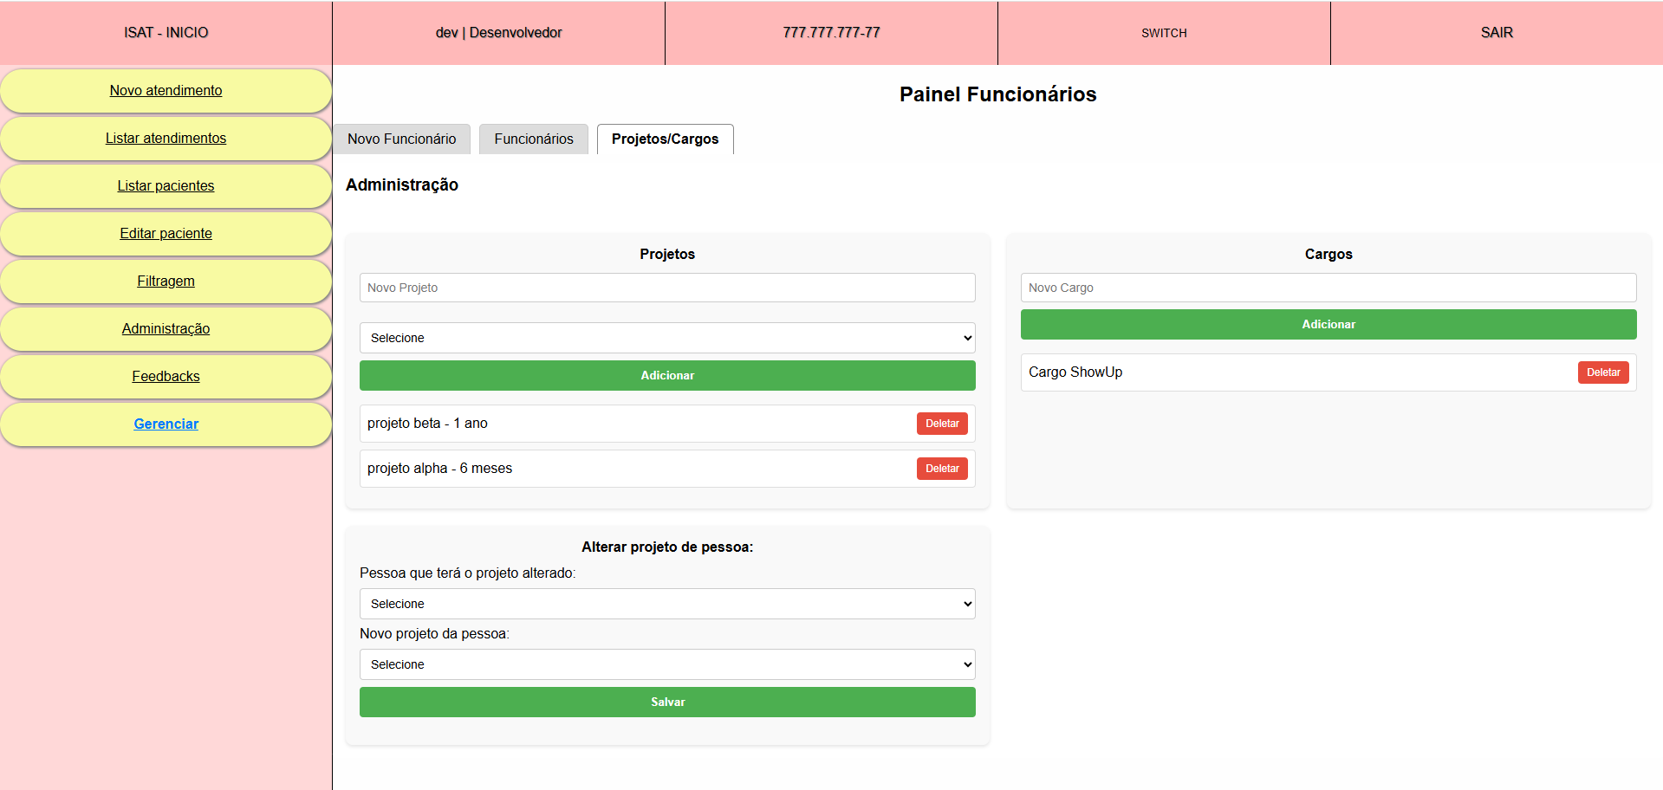Save the project change with Salvar
Viewport: 1663px width, 790px height.
[666, 702]
